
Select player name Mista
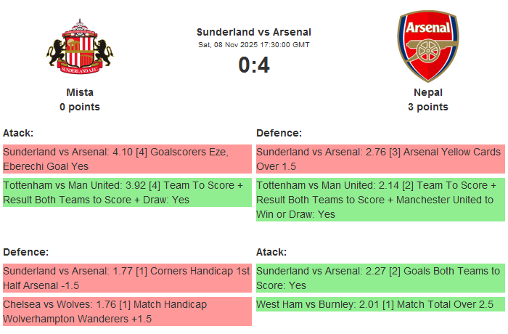[x=80, y=92]
